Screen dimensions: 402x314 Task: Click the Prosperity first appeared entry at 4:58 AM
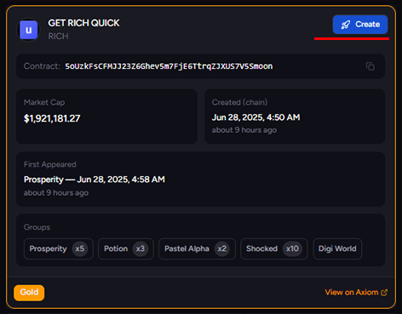(x=95, y=180)
